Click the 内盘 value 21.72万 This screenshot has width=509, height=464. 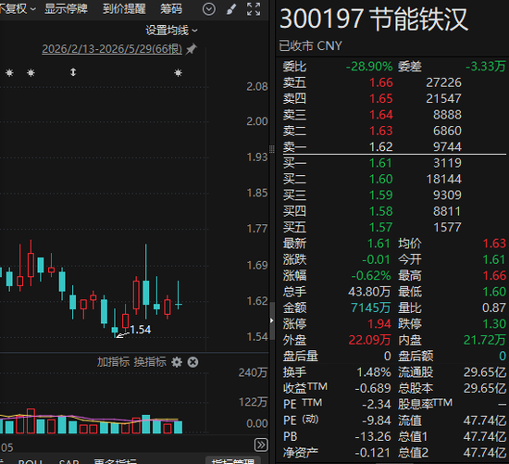coord(485,340)
